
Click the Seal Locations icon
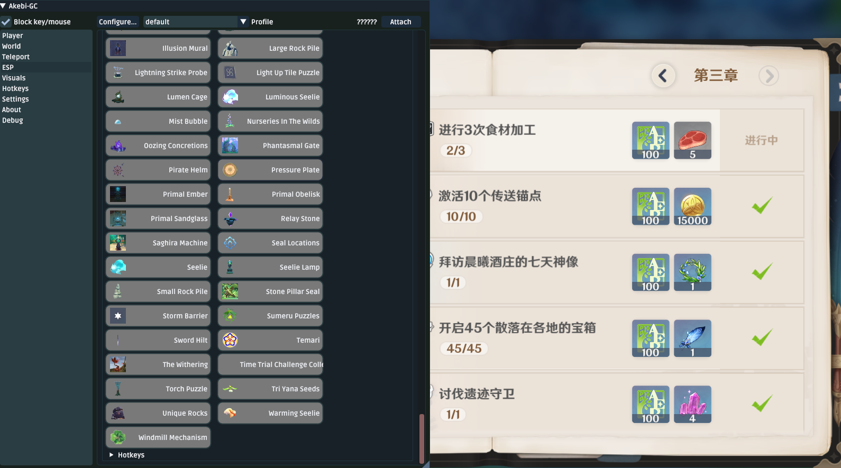(230, 243)
